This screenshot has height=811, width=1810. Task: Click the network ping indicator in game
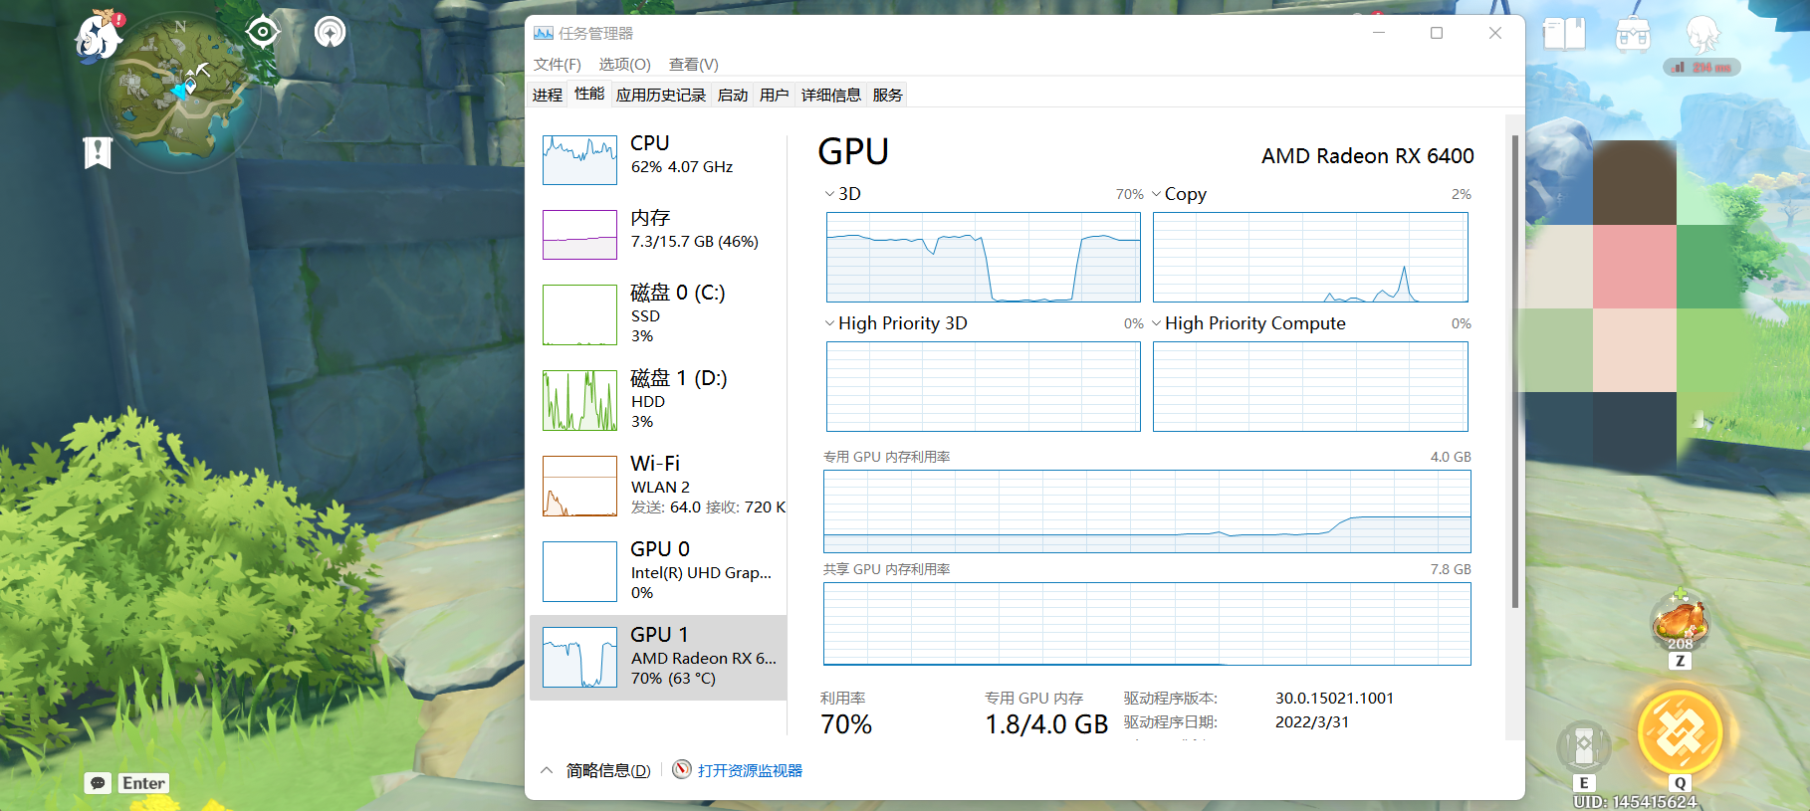(x=1702, y=68)
